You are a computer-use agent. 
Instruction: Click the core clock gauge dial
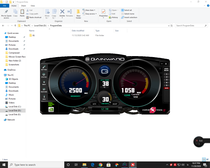(x=135, y=83)
